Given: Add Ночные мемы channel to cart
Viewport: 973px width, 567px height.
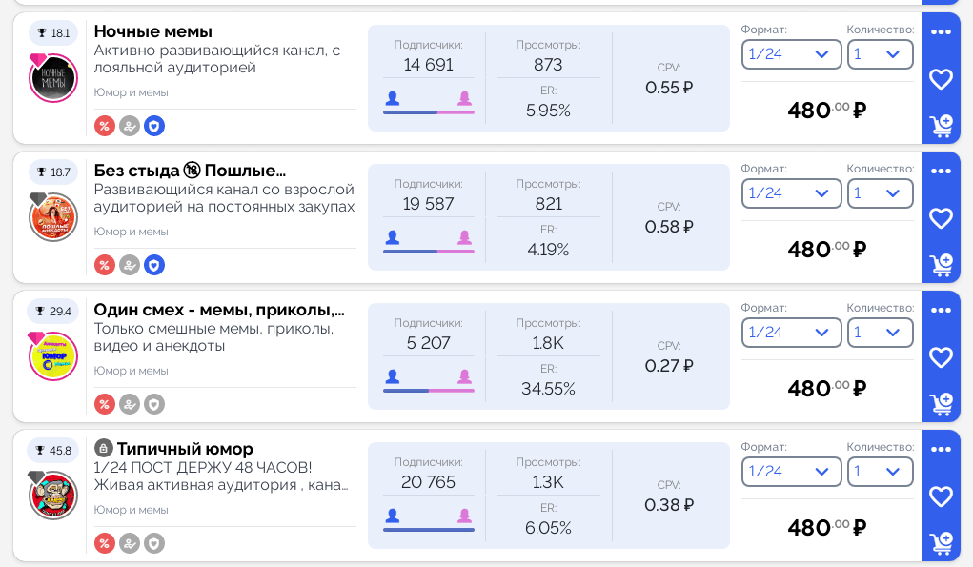Looking at the screenshot, I should click(941, 125).
